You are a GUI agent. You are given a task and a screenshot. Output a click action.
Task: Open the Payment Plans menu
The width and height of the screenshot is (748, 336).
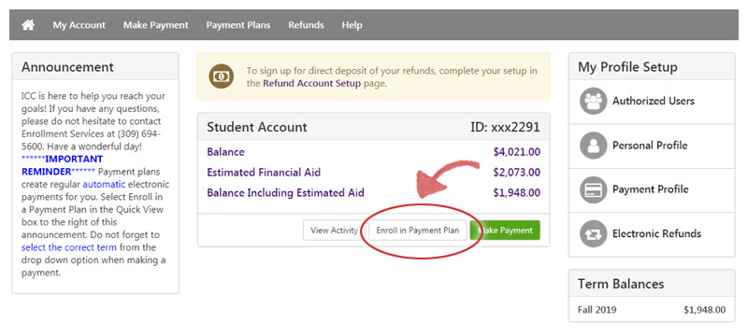pyautogui.click(x=238, y=25)
